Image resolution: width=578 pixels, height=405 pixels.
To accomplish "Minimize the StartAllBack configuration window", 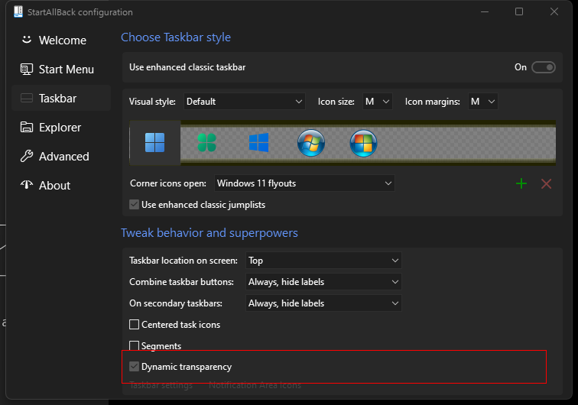I will point(485,11).
